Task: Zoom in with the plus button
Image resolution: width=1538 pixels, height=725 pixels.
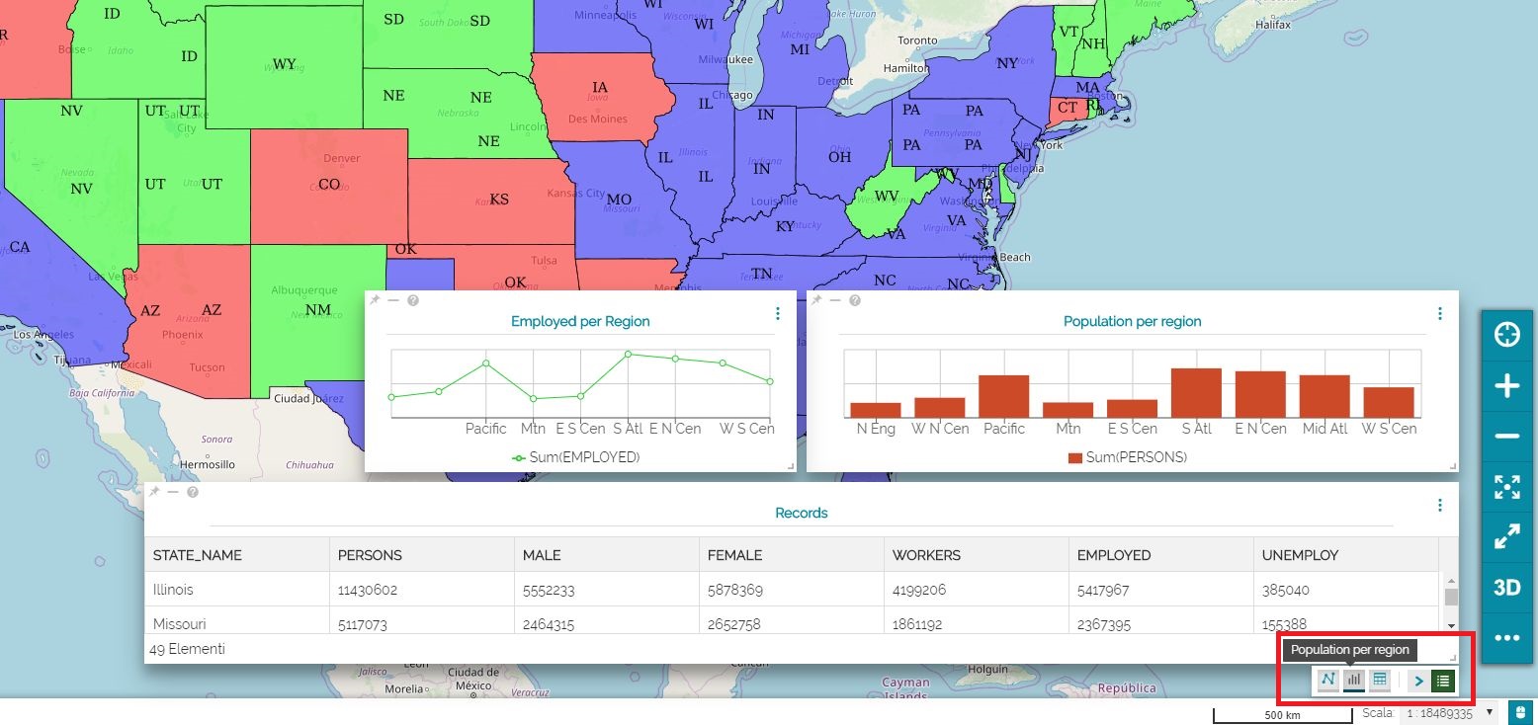Action: click(1506, 386)
